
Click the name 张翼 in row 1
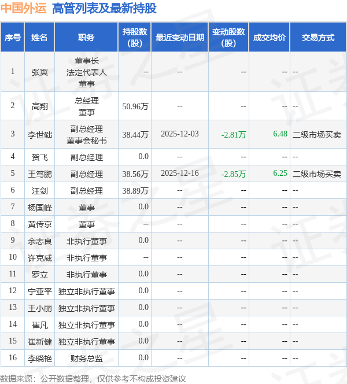point(40,72)
